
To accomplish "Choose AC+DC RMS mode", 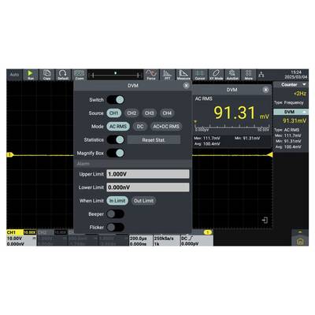I will click(x=166, y=127).
